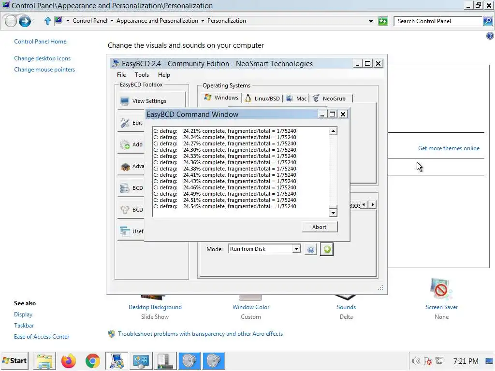Click the Screen Saver icon

(441, 289)
